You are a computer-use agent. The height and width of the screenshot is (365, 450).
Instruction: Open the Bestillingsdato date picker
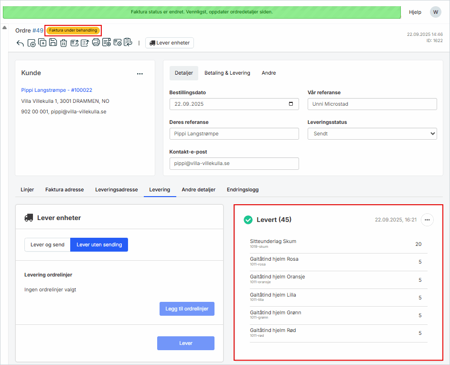click(x=291, y=104)
